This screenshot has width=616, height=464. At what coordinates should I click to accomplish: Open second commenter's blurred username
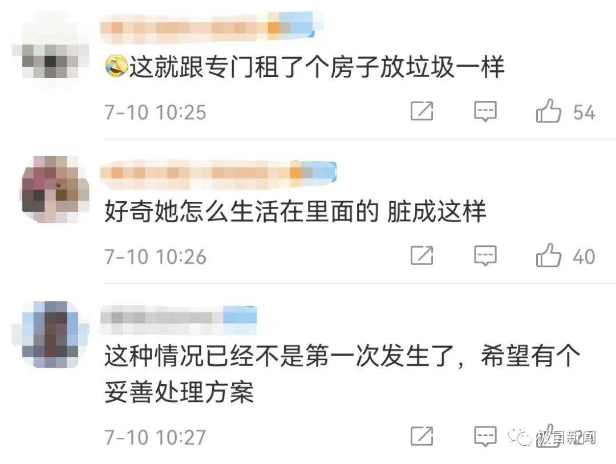[x=218, y=173]
